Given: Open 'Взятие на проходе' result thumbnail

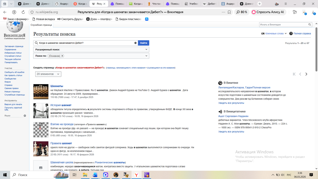Looking at the screenshot, I should pos(41,130).
